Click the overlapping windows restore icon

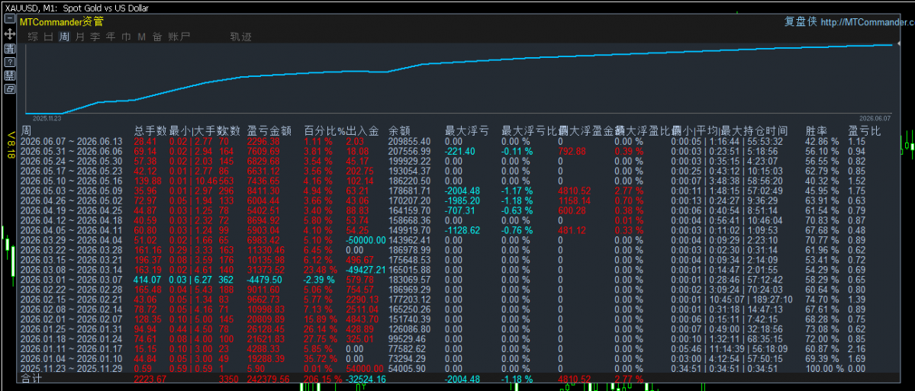click(x=9, y=89)
